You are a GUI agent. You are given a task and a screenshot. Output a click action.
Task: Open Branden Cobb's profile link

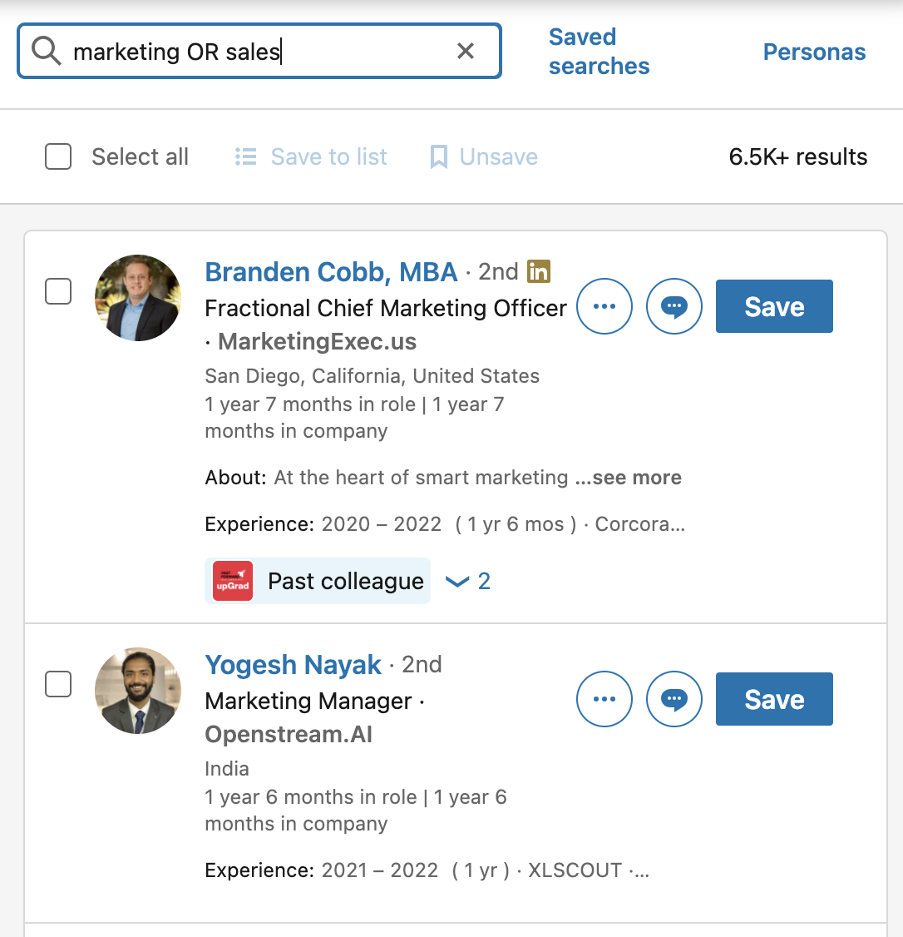(331, 271)
